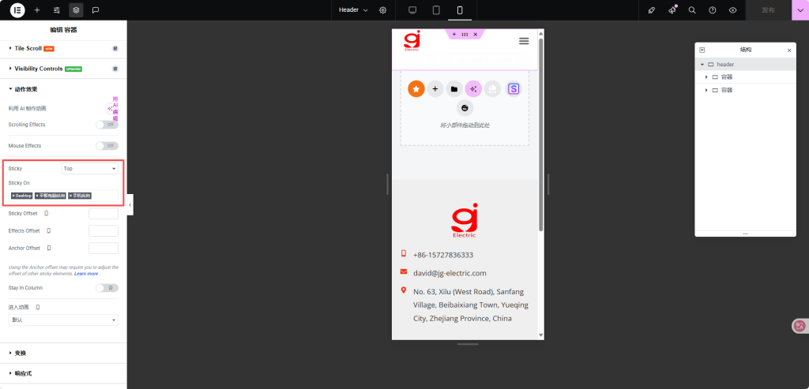The height and width of the screenshot is (389, 809).
Task: Switch to desktop preview mode
Action: coord(412,10)
